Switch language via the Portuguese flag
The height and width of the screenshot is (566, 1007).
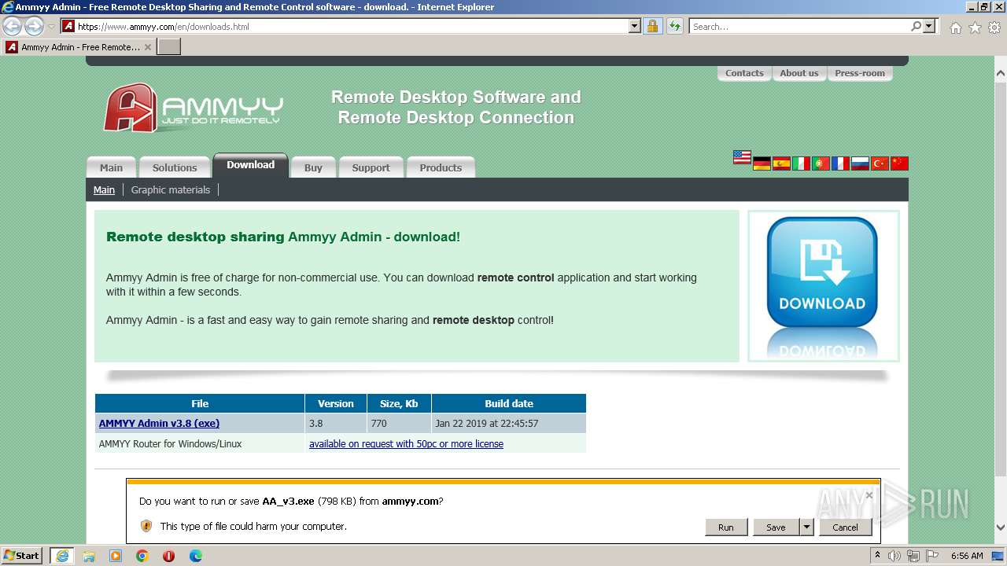[x=821, y=164]
